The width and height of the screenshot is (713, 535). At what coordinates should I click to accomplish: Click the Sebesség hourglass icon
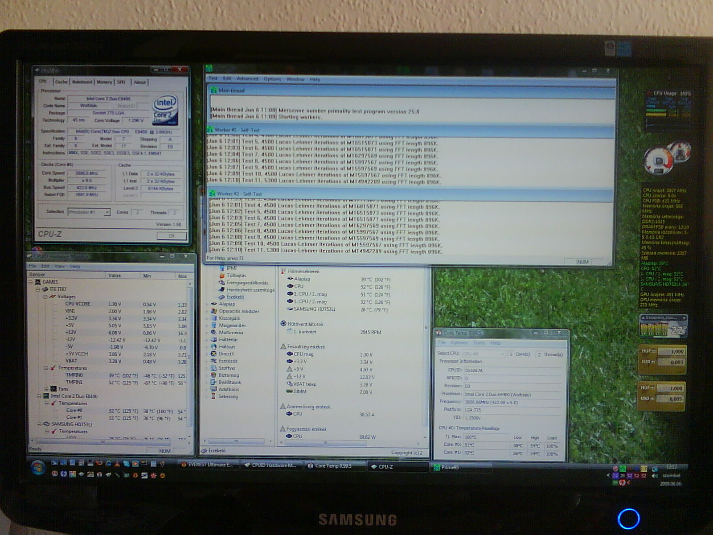pos(214,397)
